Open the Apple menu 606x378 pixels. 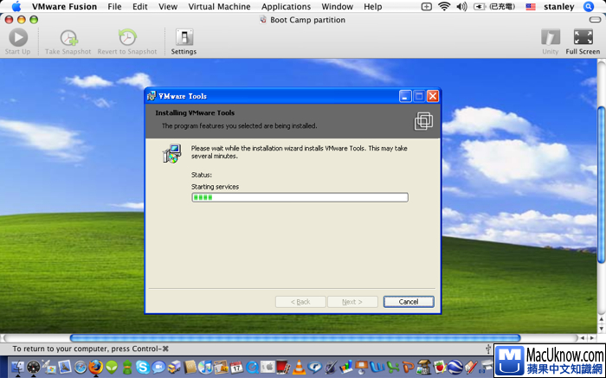[16, 6]
